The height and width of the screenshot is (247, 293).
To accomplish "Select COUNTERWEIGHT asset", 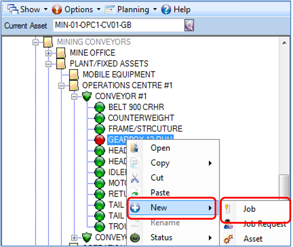I will (x=141, y=118).
